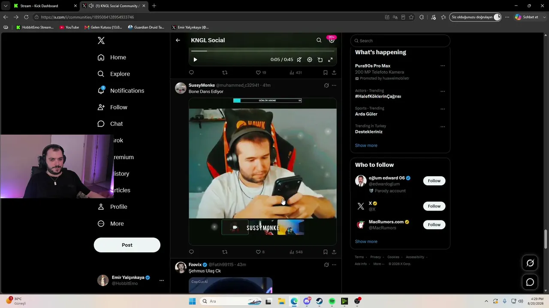View analytics showing 431 views
Viewport: 549px width, 308px height.
[296, 73]
